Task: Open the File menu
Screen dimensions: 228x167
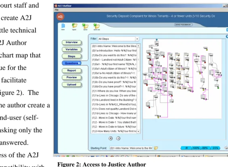Action: tap(57, 10)
